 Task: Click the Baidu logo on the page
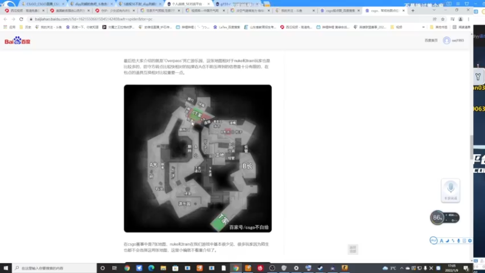(18, 41)
